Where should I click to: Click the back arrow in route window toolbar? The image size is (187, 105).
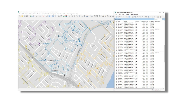[120, 17]
